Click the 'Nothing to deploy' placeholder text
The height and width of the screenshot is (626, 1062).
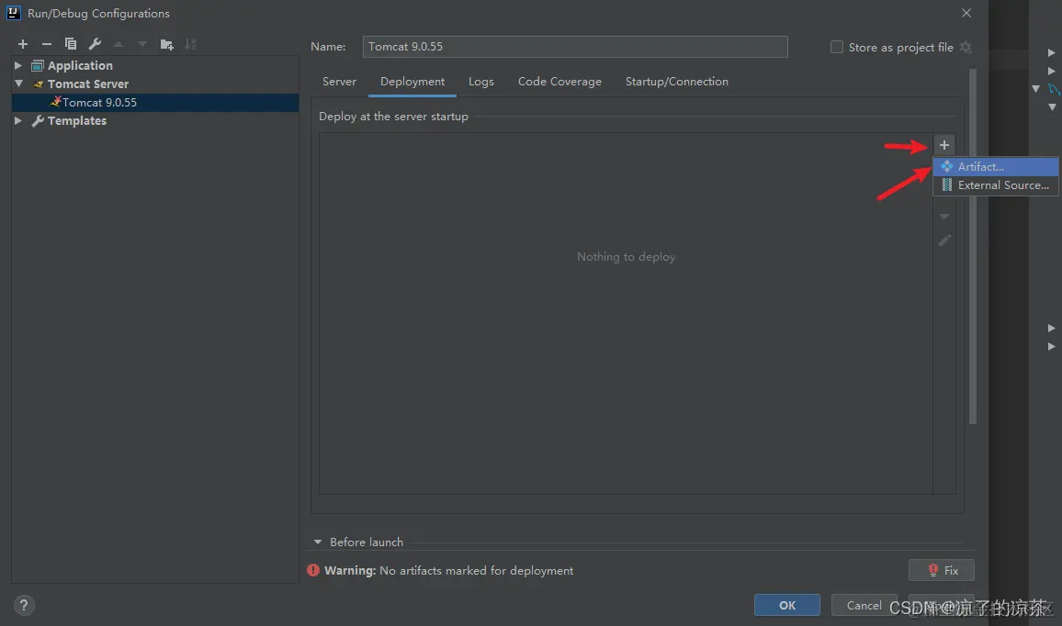coord(626,256)
